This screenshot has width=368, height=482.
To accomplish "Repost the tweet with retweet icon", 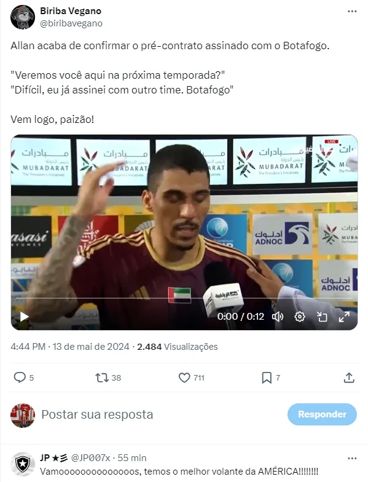I will click(102, 377).
